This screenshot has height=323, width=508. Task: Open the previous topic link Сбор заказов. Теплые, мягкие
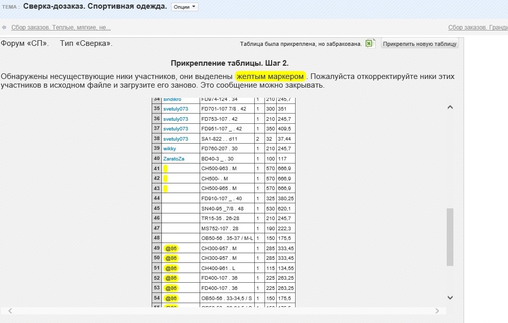pyautogui.click(x=61, y=28)
